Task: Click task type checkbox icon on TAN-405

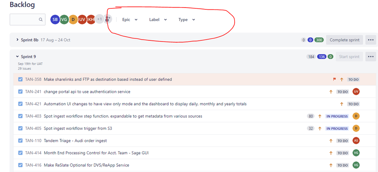Action: click(20, 128)
